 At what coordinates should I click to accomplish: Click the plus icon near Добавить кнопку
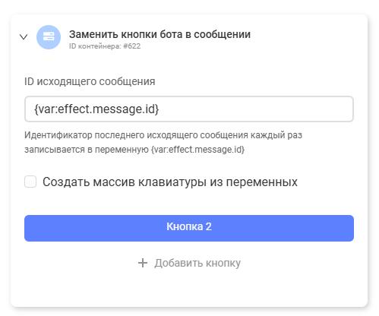pos(143,263)
